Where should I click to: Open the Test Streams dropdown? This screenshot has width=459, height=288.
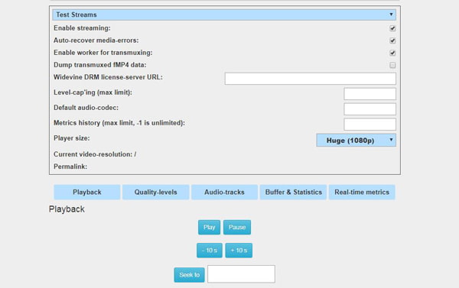[x=224, y=15]
